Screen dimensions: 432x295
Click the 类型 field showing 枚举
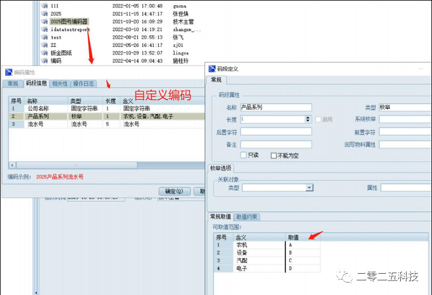click(404, 107)
